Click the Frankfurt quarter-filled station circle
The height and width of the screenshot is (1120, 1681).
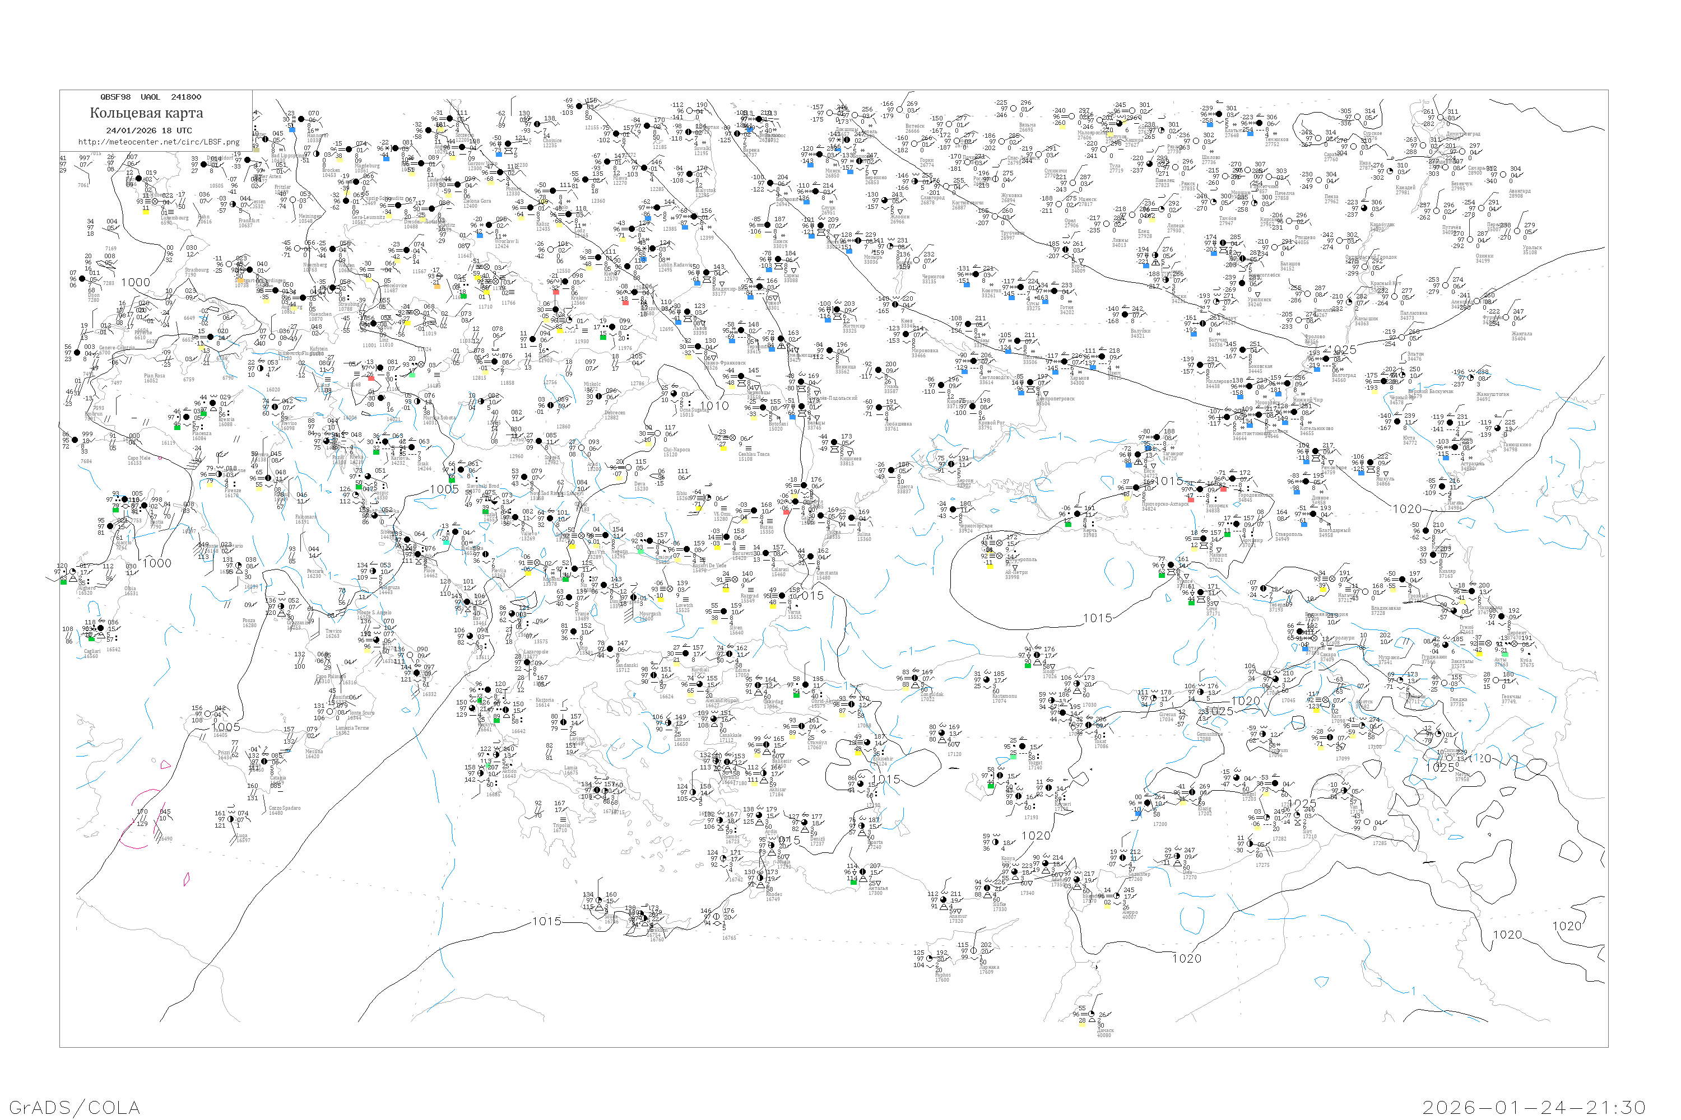point(233,204)
